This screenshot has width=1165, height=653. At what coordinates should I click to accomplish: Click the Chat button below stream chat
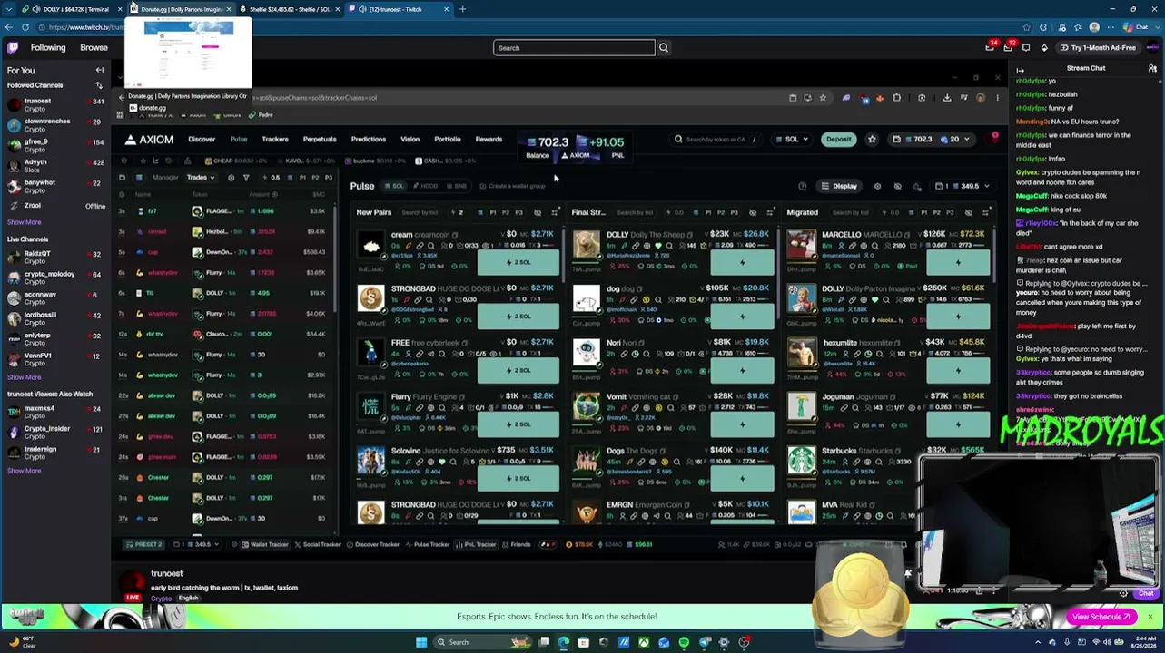tap(1146, 594)
